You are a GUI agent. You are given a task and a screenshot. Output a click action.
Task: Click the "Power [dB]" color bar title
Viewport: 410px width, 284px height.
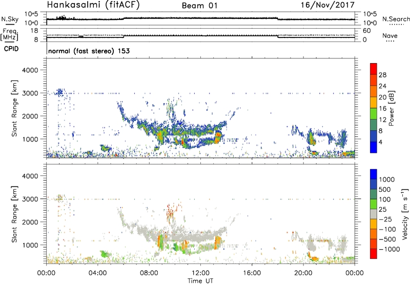tap(391, 109)
